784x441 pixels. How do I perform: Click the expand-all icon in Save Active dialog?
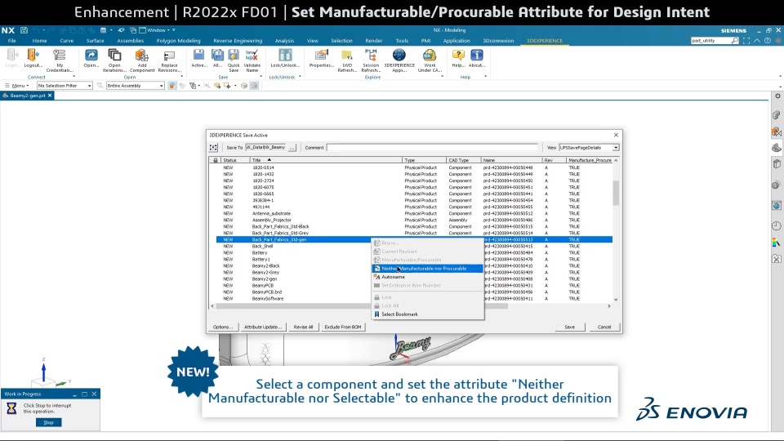(213, 148)
